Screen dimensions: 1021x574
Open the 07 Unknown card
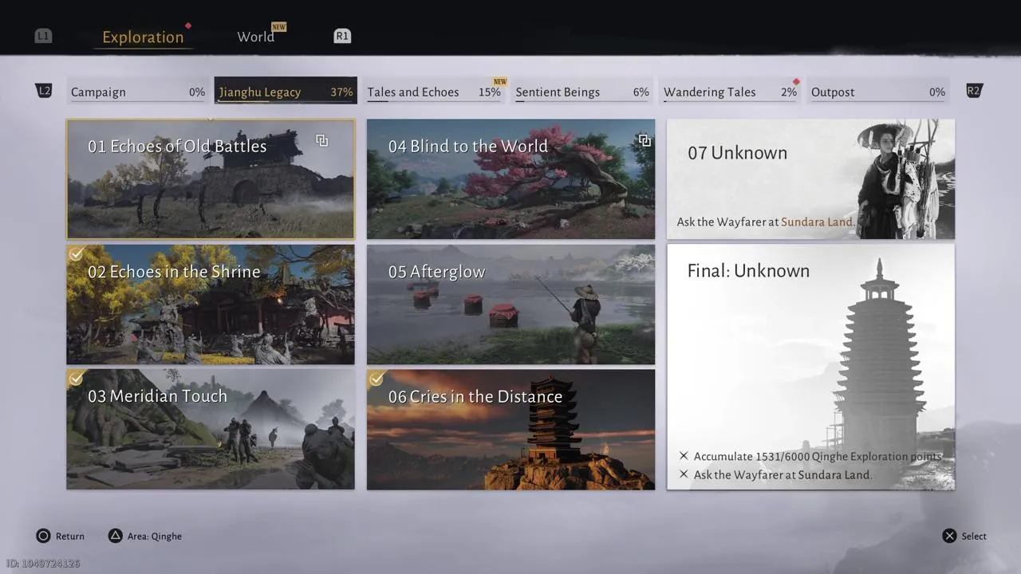(810, 179)
